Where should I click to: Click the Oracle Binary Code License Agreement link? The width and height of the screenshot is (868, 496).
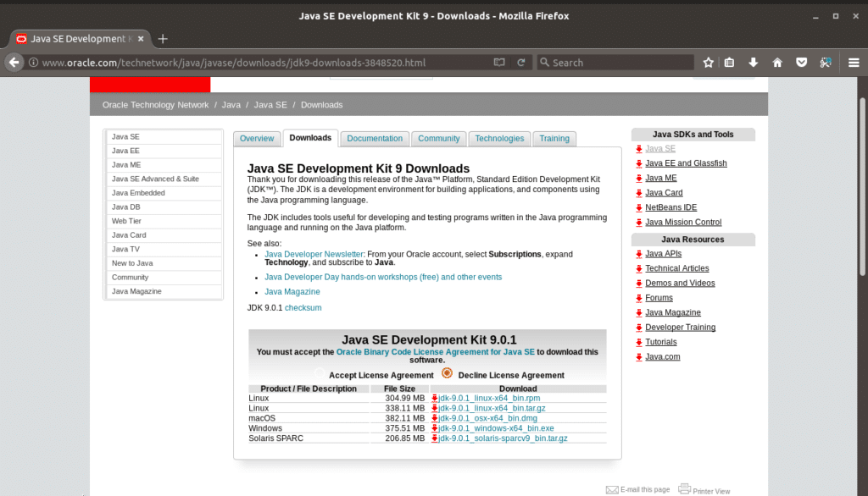pyautogui.click(x=435, y=350)
